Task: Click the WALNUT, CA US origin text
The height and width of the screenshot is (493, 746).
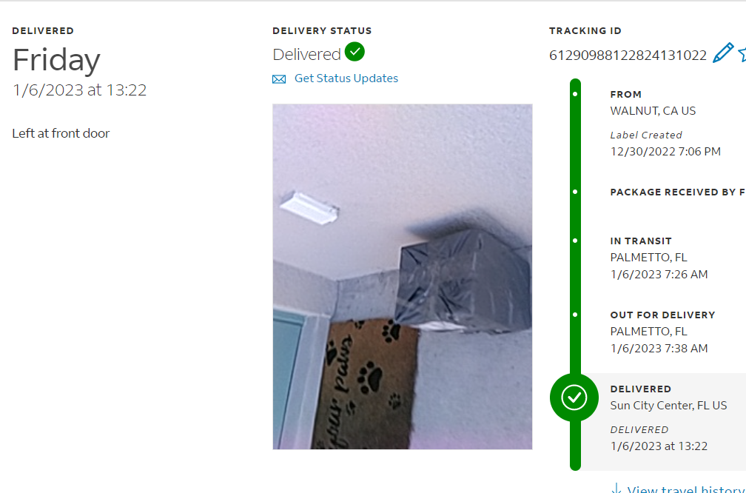Action: pos(653,111)
